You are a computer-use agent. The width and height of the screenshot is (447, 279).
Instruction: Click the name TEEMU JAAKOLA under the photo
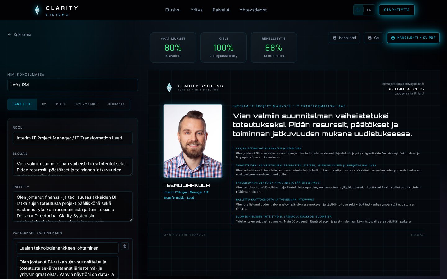click(x=187, y=185)
